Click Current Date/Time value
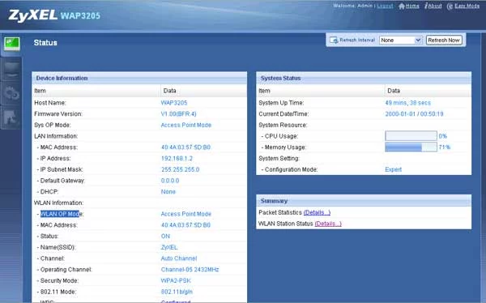The height and width of the screenshot is (303, 486). pos(414,113)
